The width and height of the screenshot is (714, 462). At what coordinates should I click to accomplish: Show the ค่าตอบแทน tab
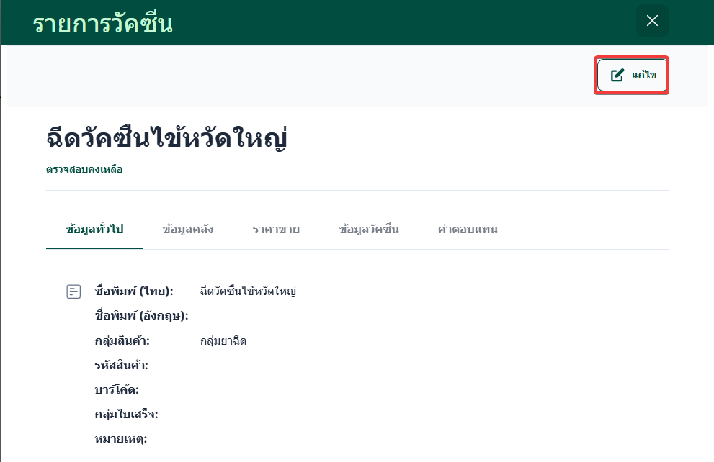(468, 230)
